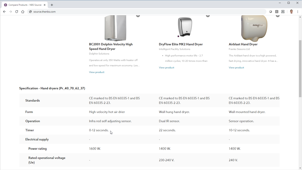Click the shield-shaped extension icon

283,12
